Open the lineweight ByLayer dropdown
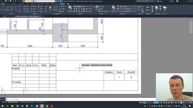 pos(128,9)
